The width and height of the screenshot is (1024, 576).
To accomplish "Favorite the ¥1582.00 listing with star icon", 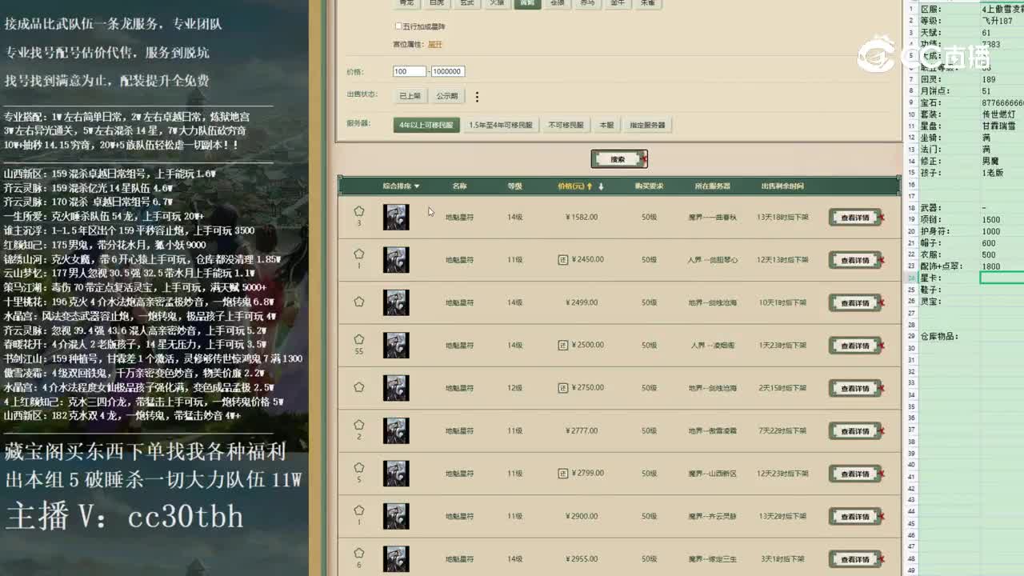I will point(359,212).
